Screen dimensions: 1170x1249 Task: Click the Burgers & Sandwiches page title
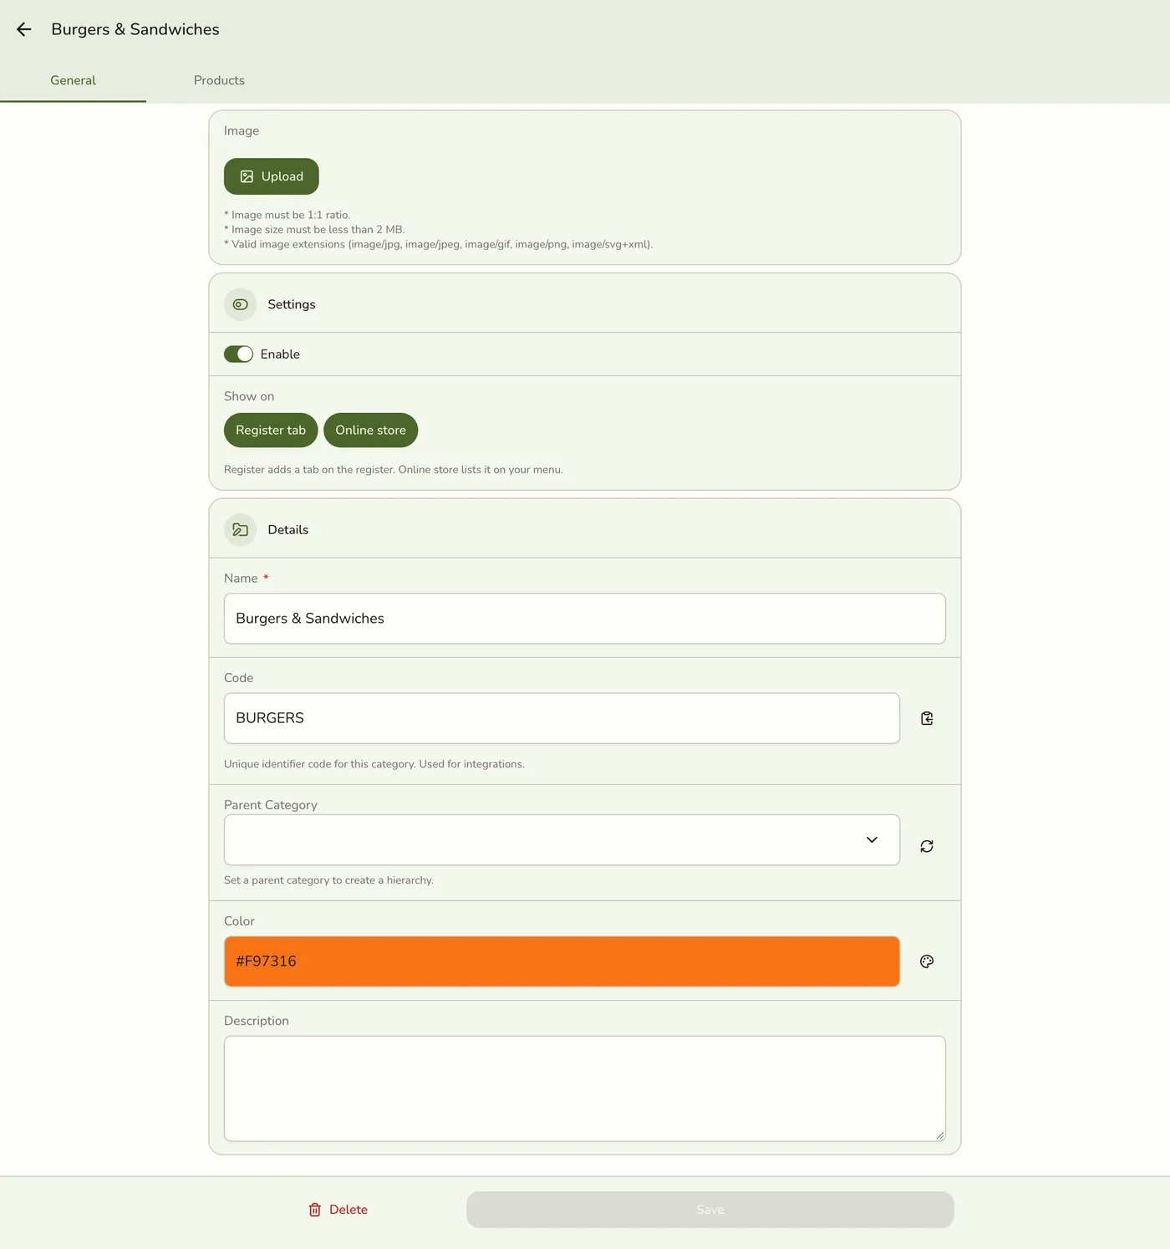[x=135, y=29]
